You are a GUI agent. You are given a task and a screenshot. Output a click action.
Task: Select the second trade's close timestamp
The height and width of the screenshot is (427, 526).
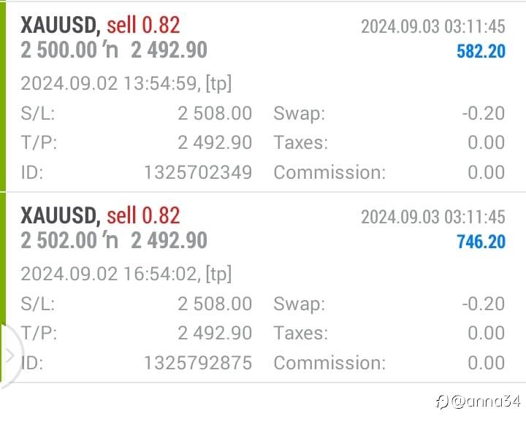[433, 217]
